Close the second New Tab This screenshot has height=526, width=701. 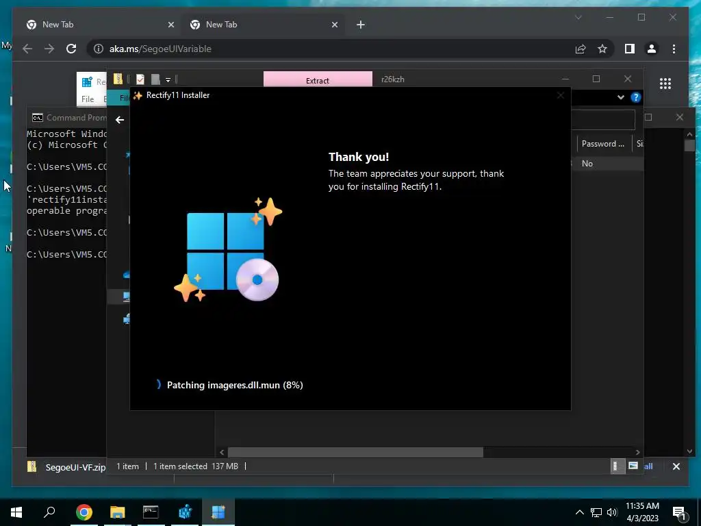pyautogui.click(x=334, y=25)
